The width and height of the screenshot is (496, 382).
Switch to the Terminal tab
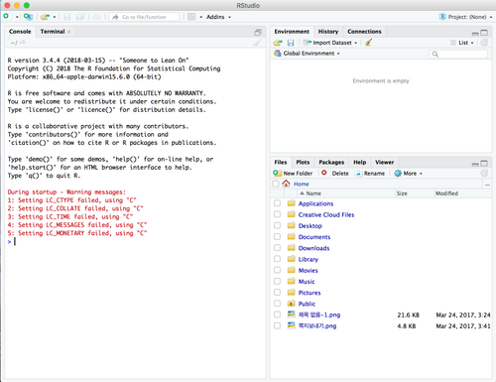click(x=53, y=32)
